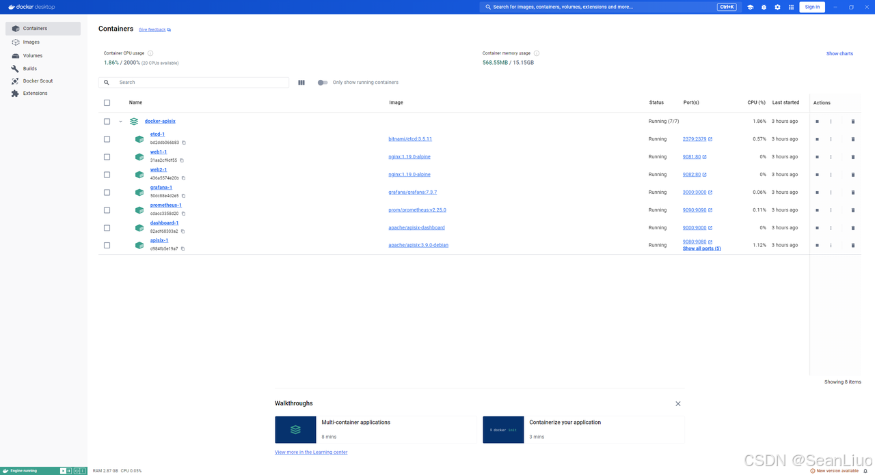Open the Images section in sidebar
This screenshot has width=875, height=475.
tap(29, 42)
